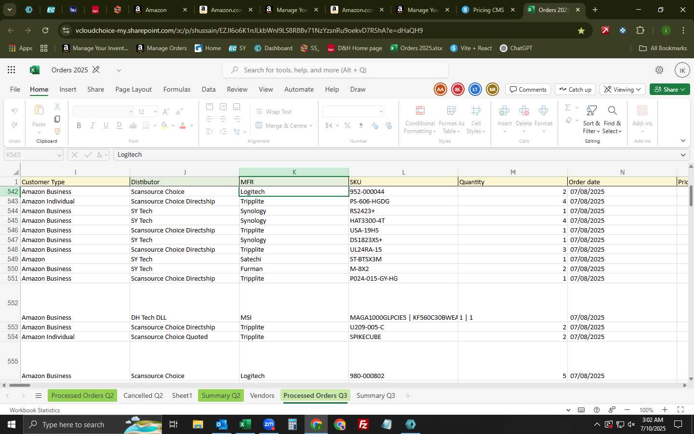Click the zoom out minus icon

click(627, 410)
